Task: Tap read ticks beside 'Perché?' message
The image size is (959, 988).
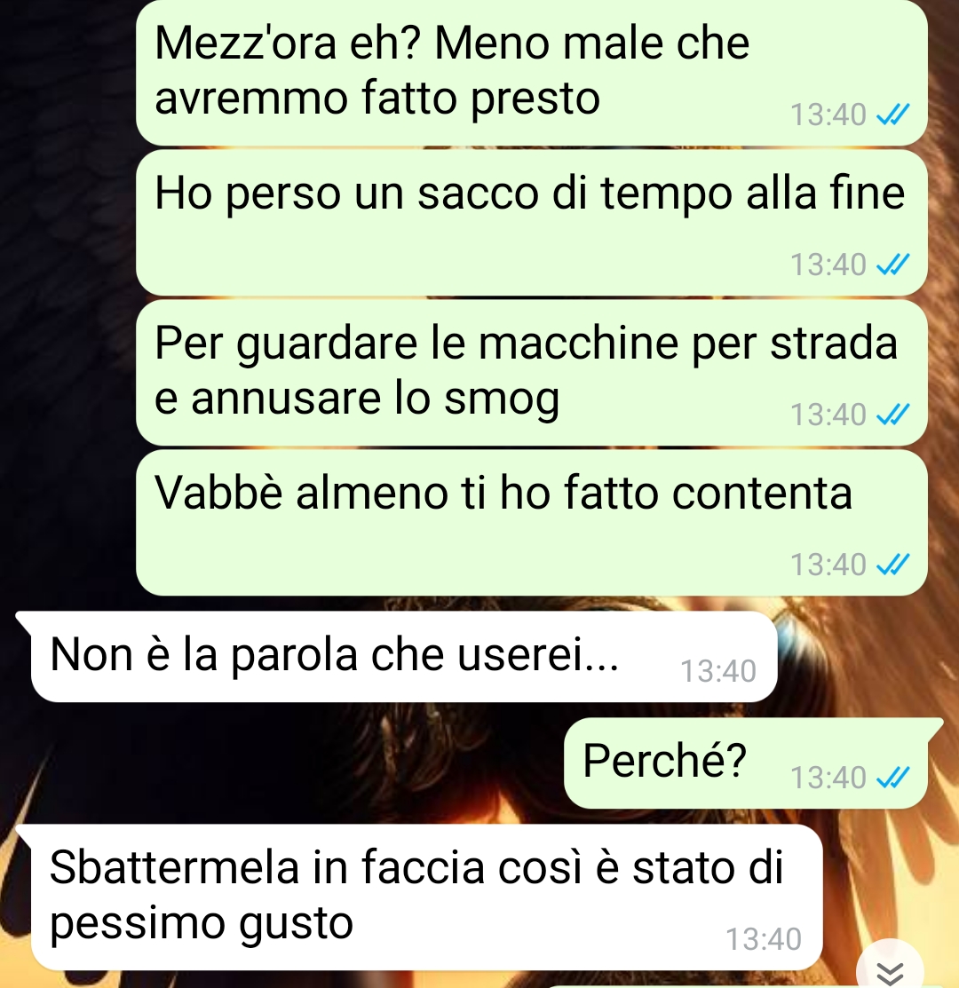Action: click(x=893, y=778)
